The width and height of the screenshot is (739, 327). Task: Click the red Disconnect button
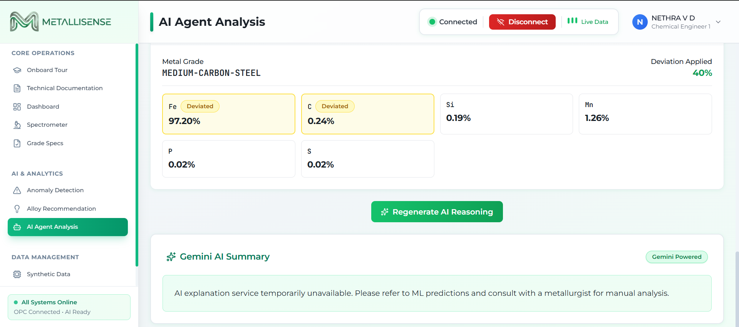point(522,22)
